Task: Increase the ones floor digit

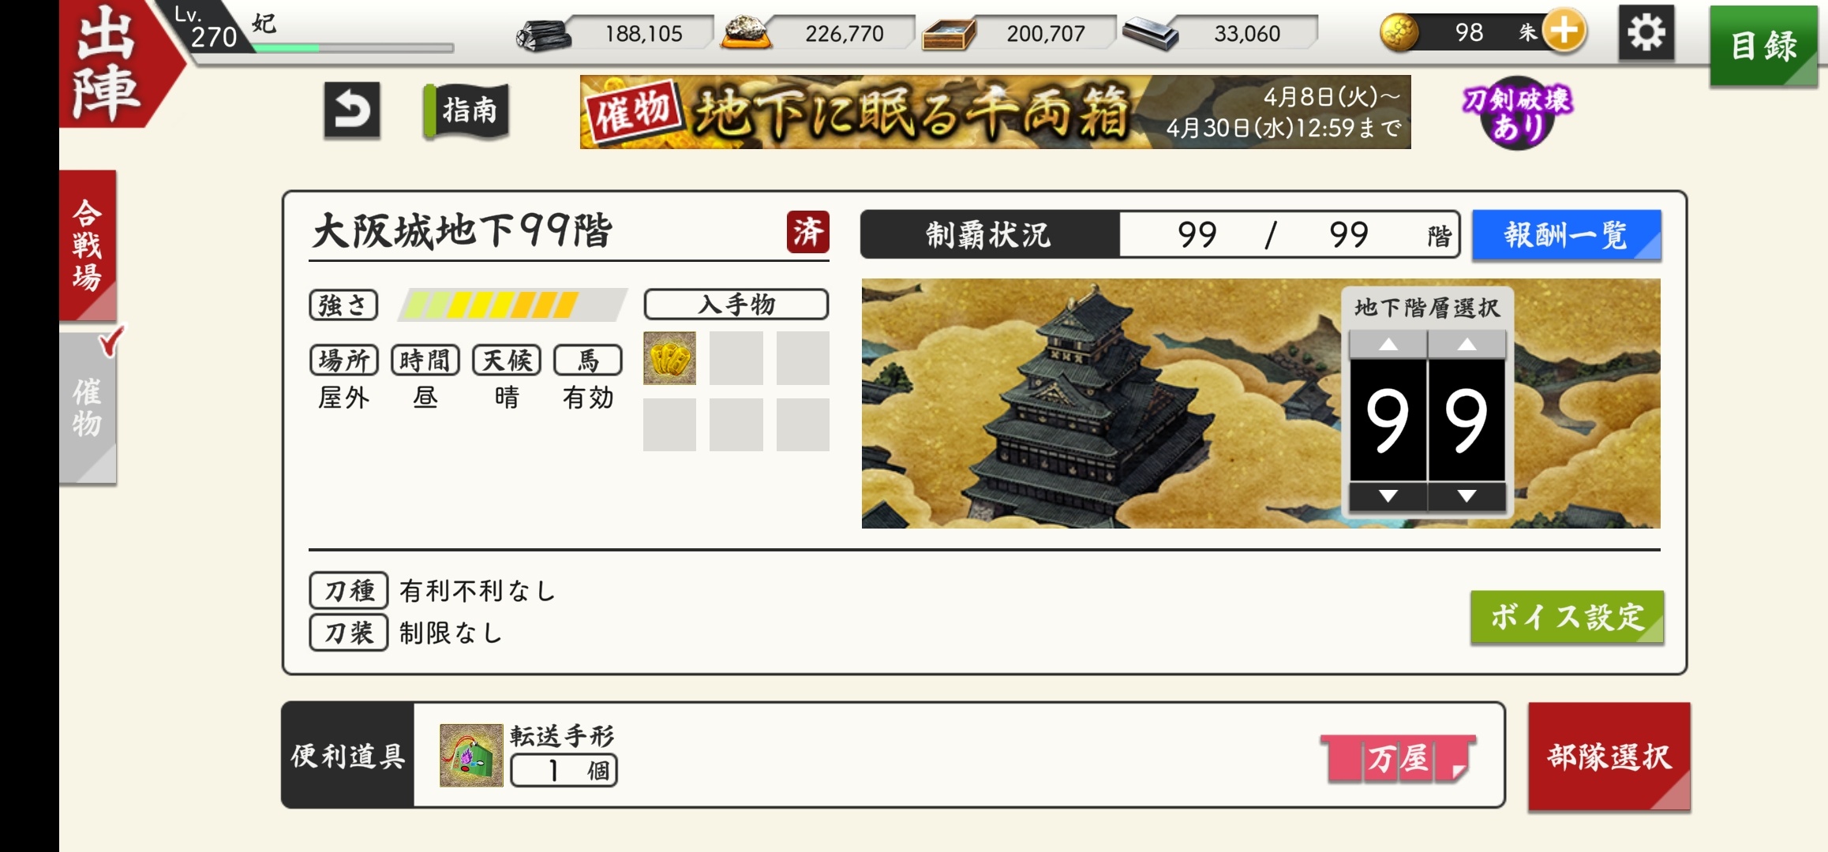Action: 1467,344
